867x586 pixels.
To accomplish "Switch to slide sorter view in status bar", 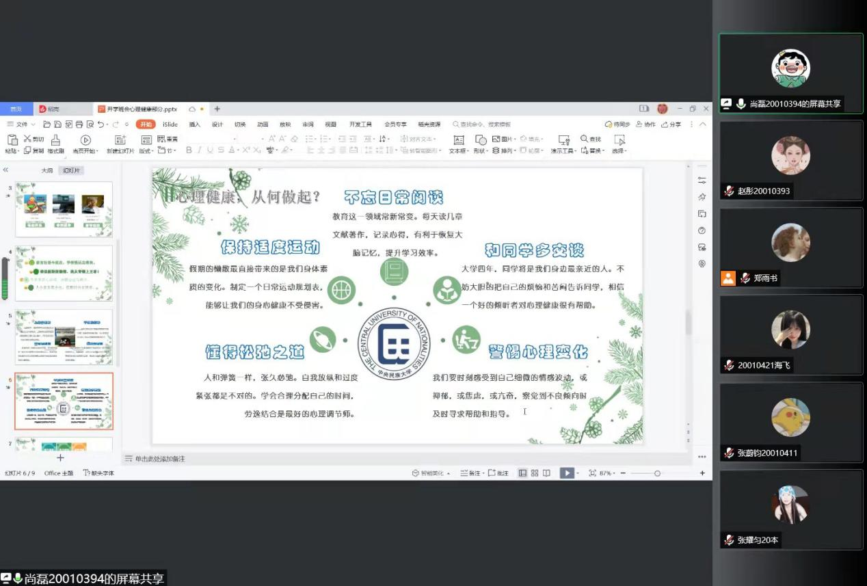I will [535, 473].
